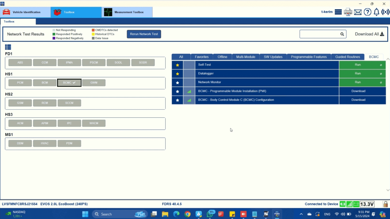Click the scroll down arrow of tool list
The width and height of the screenshot is (390, 219).
pos(388,190)
